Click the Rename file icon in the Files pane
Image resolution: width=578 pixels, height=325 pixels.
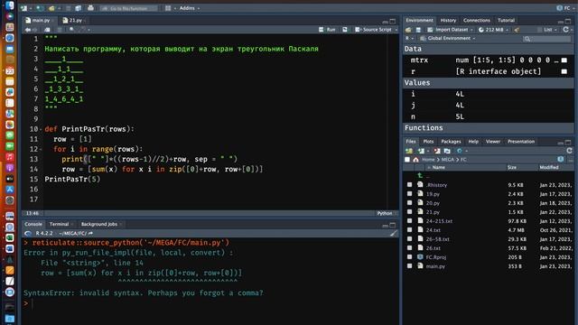(x=447, y=151)
